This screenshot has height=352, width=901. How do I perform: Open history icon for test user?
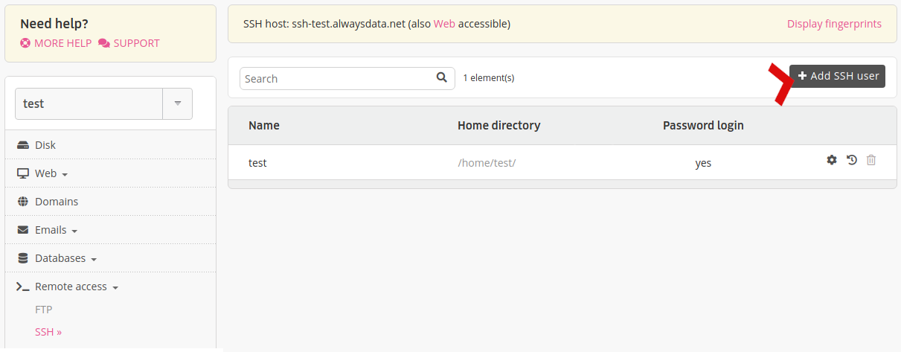pos(852,160)
